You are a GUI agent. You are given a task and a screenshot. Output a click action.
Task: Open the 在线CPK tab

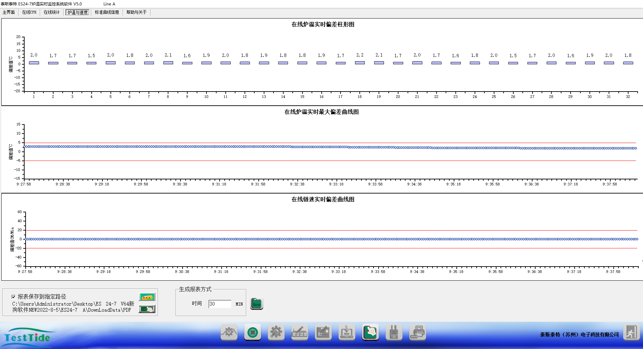[x=29, y=12]
